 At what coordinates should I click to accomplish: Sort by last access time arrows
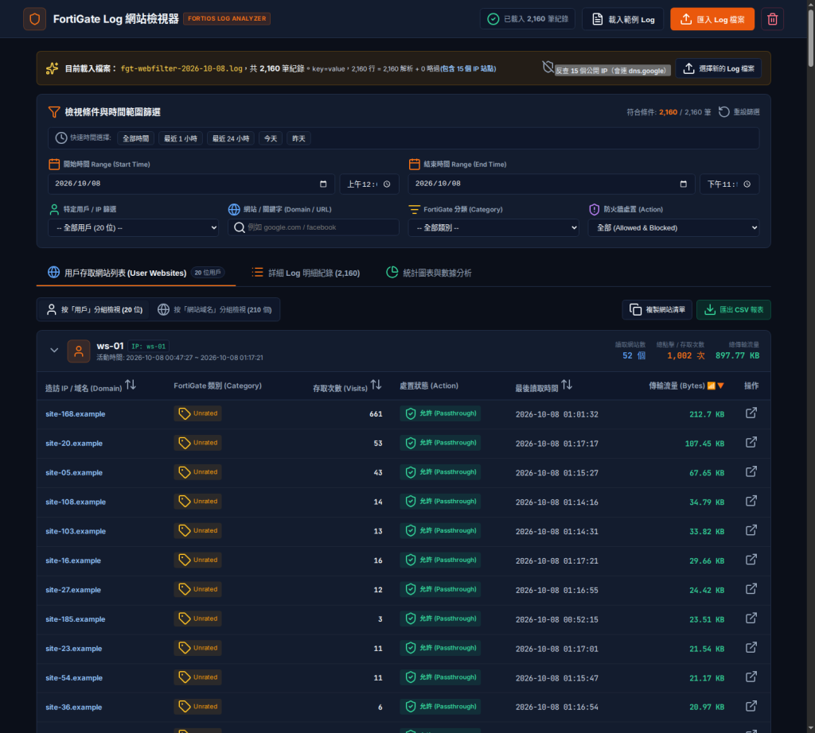tap(567, 386)
